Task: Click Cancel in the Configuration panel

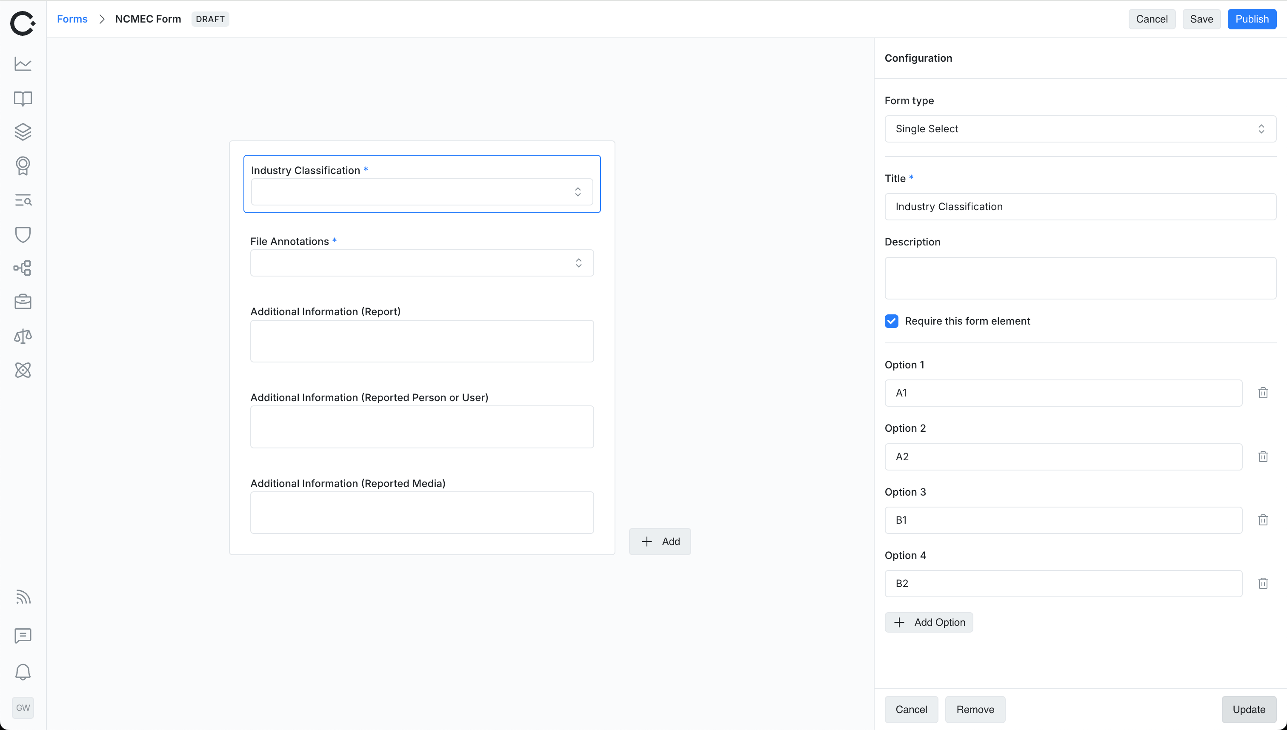Action: coord(911,710)
